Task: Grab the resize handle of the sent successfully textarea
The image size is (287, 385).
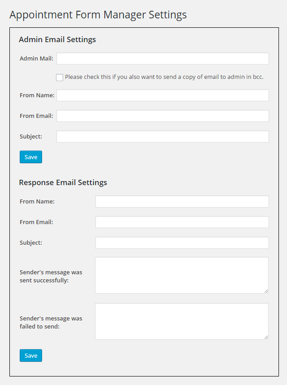Action: point(266,291)
